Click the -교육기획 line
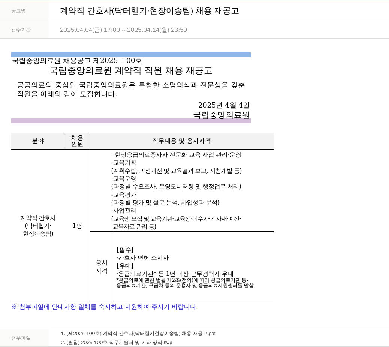The height and width of the screenshot is (347, 389). coord(123,163)
